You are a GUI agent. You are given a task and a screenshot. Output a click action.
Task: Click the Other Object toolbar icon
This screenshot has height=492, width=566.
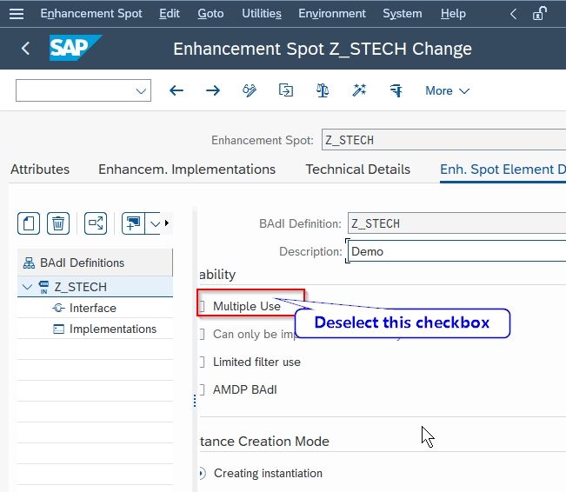pos(286,90)
